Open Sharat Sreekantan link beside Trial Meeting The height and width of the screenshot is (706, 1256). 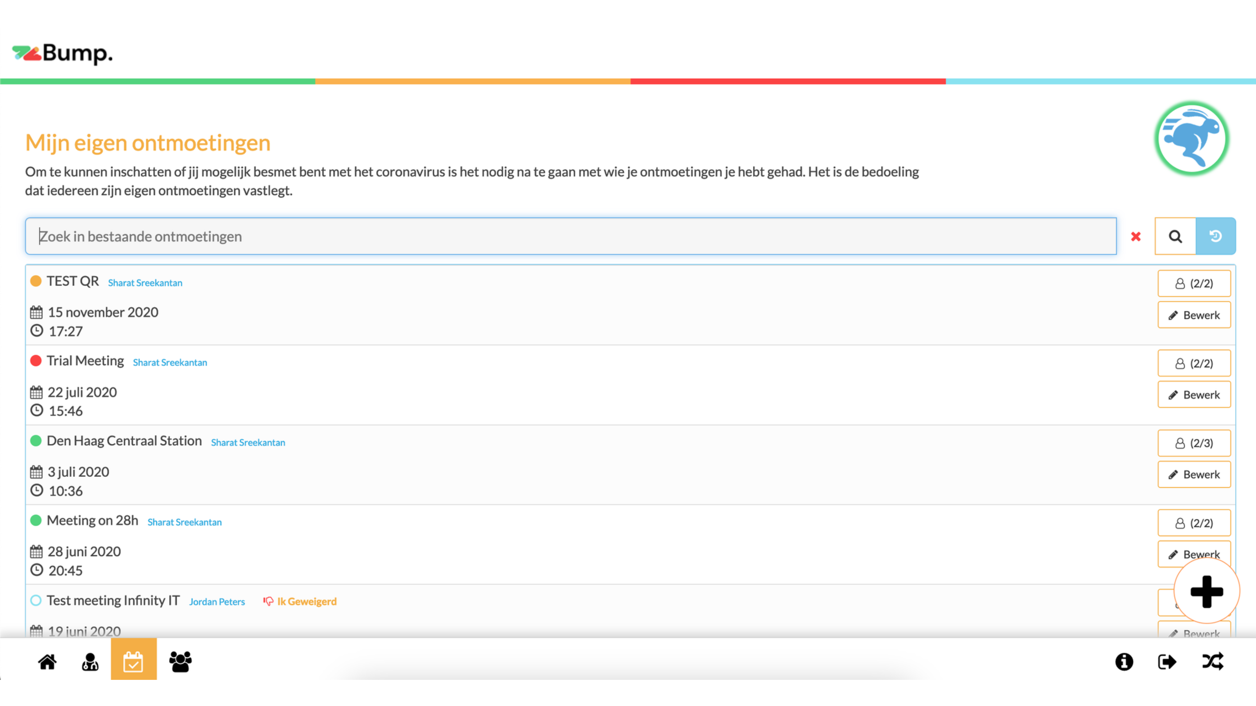pos(170,362)
